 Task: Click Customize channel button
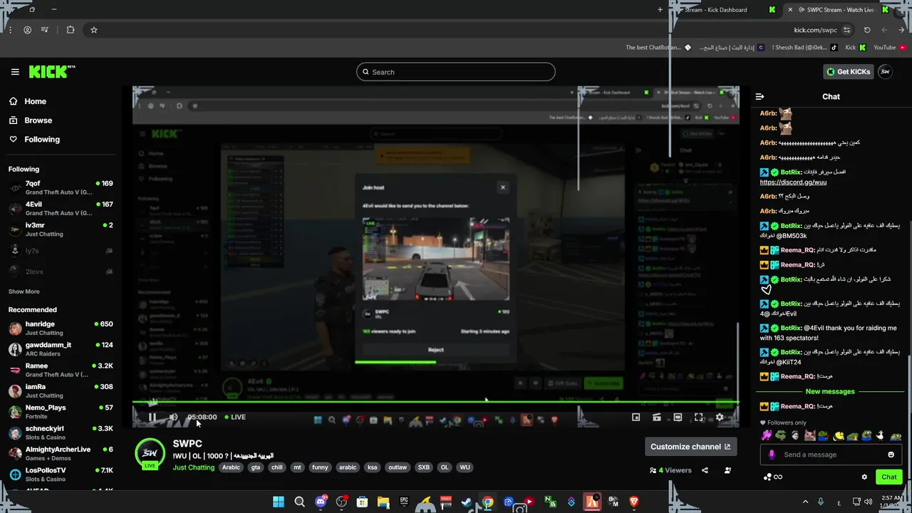(x=690, y=447)
